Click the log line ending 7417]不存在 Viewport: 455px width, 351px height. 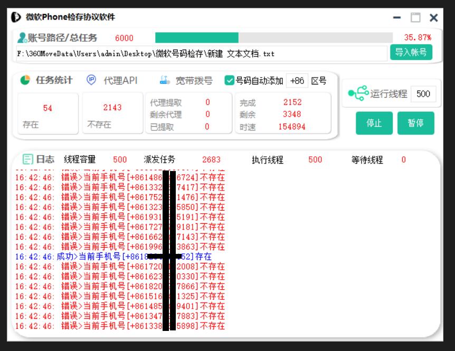point(120,187)
